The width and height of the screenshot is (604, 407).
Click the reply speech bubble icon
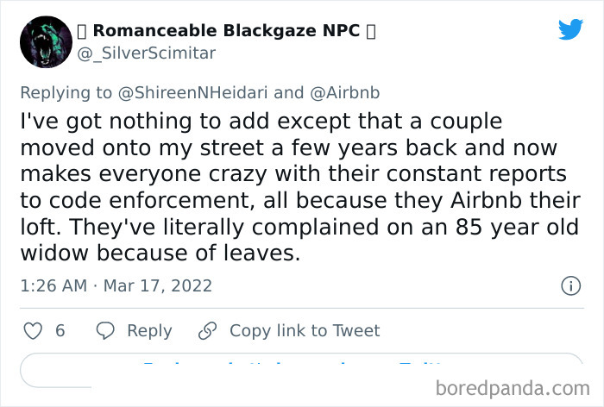pos(105,331)
